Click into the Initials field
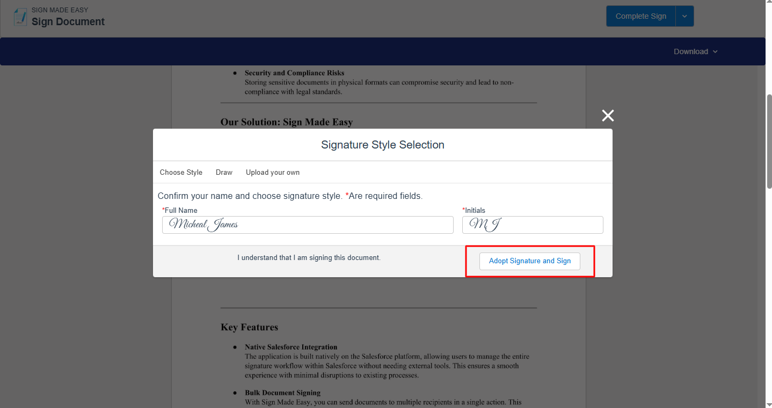This screenshot has height=408, width=772. pos(532,225)
